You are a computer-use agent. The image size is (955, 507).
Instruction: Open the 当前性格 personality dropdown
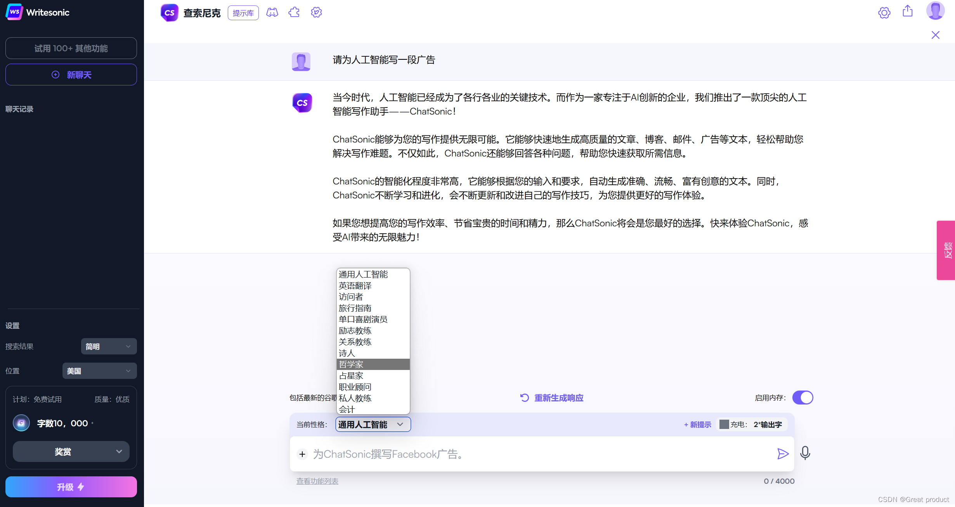coord(373,424)
